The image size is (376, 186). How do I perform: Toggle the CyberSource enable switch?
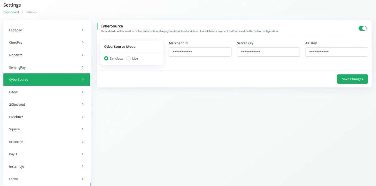363,28
